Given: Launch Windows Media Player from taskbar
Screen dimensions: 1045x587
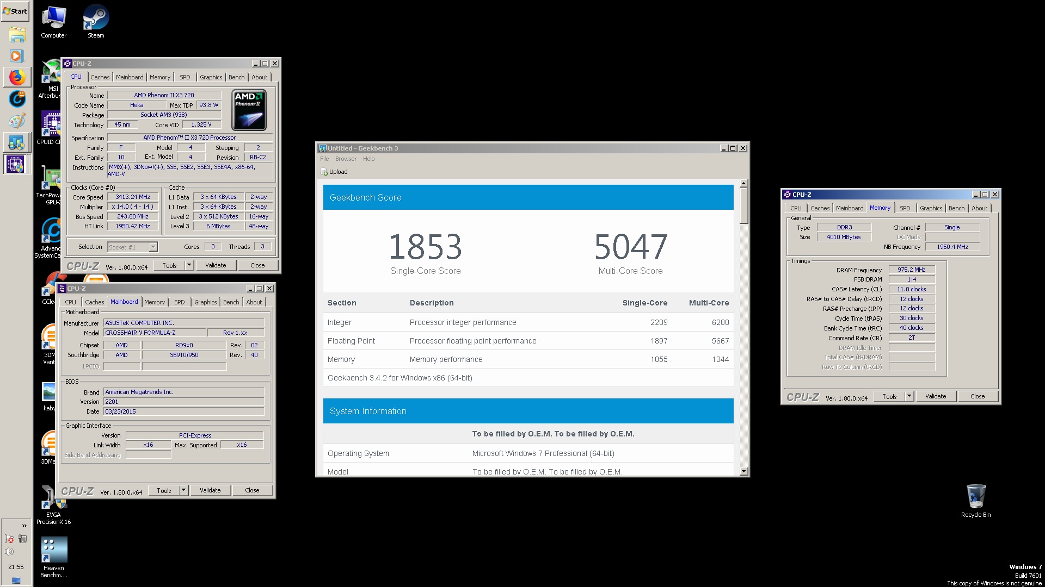Looking at the screenshot, I should [17, 55].
